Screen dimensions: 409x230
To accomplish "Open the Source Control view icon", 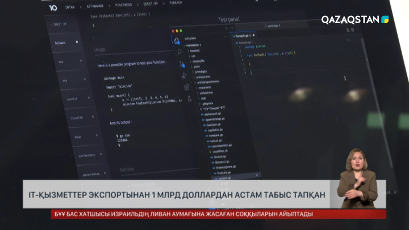I will [182, 64].
